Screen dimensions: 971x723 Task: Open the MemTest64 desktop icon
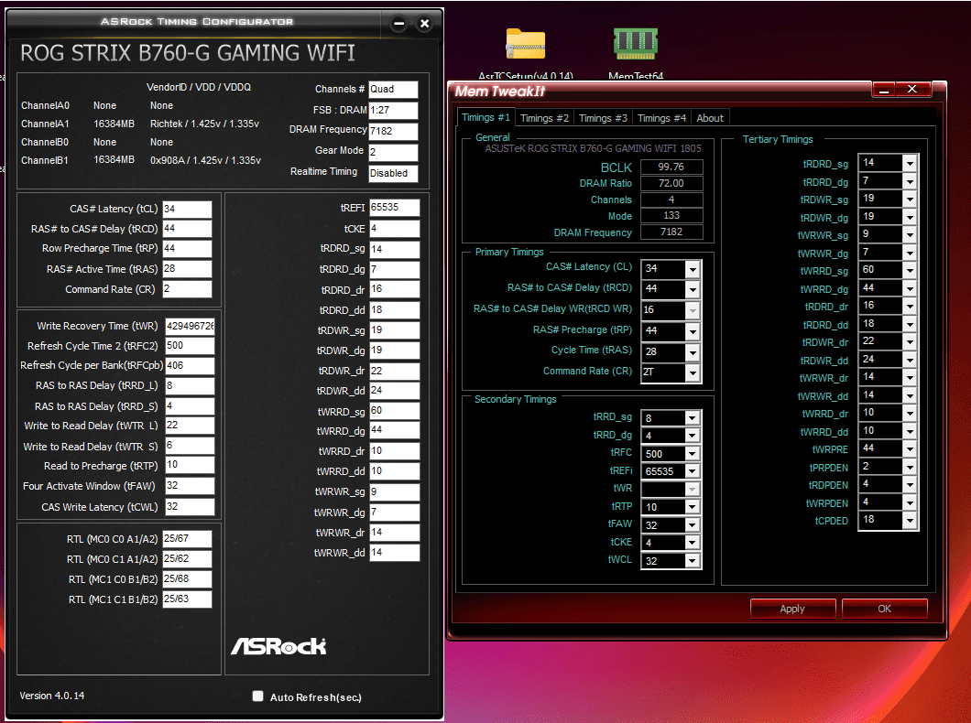[636, 43]
